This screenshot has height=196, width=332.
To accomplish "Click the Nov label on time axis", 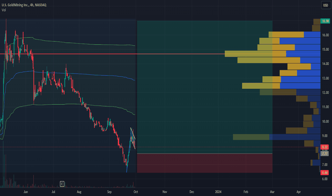I will click(x=165, y=192).
